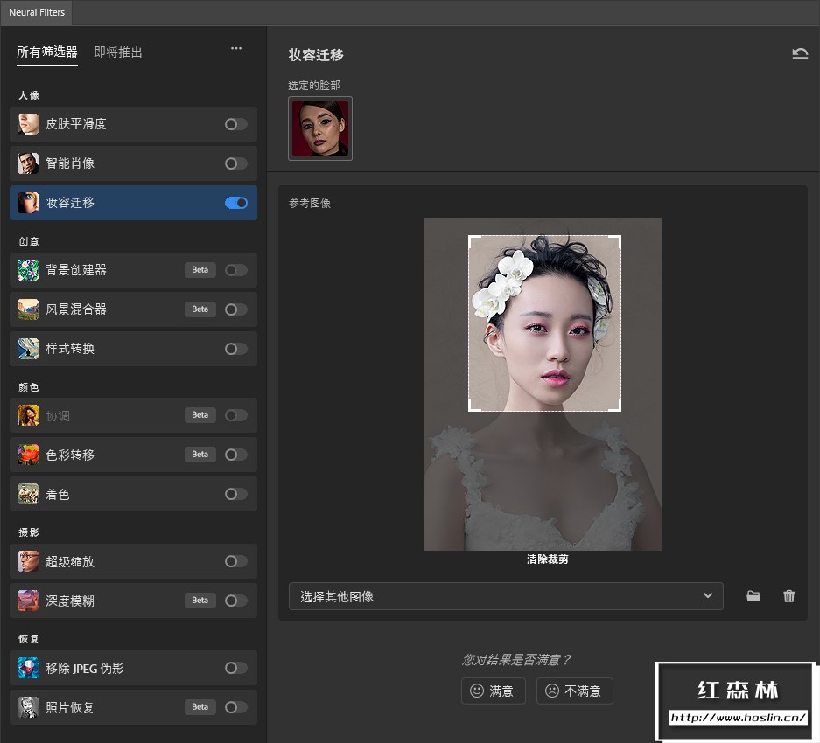Click the Beta badge on 照片恢复
The width and height of the screenshot is (820, 743).
point(200,707)
